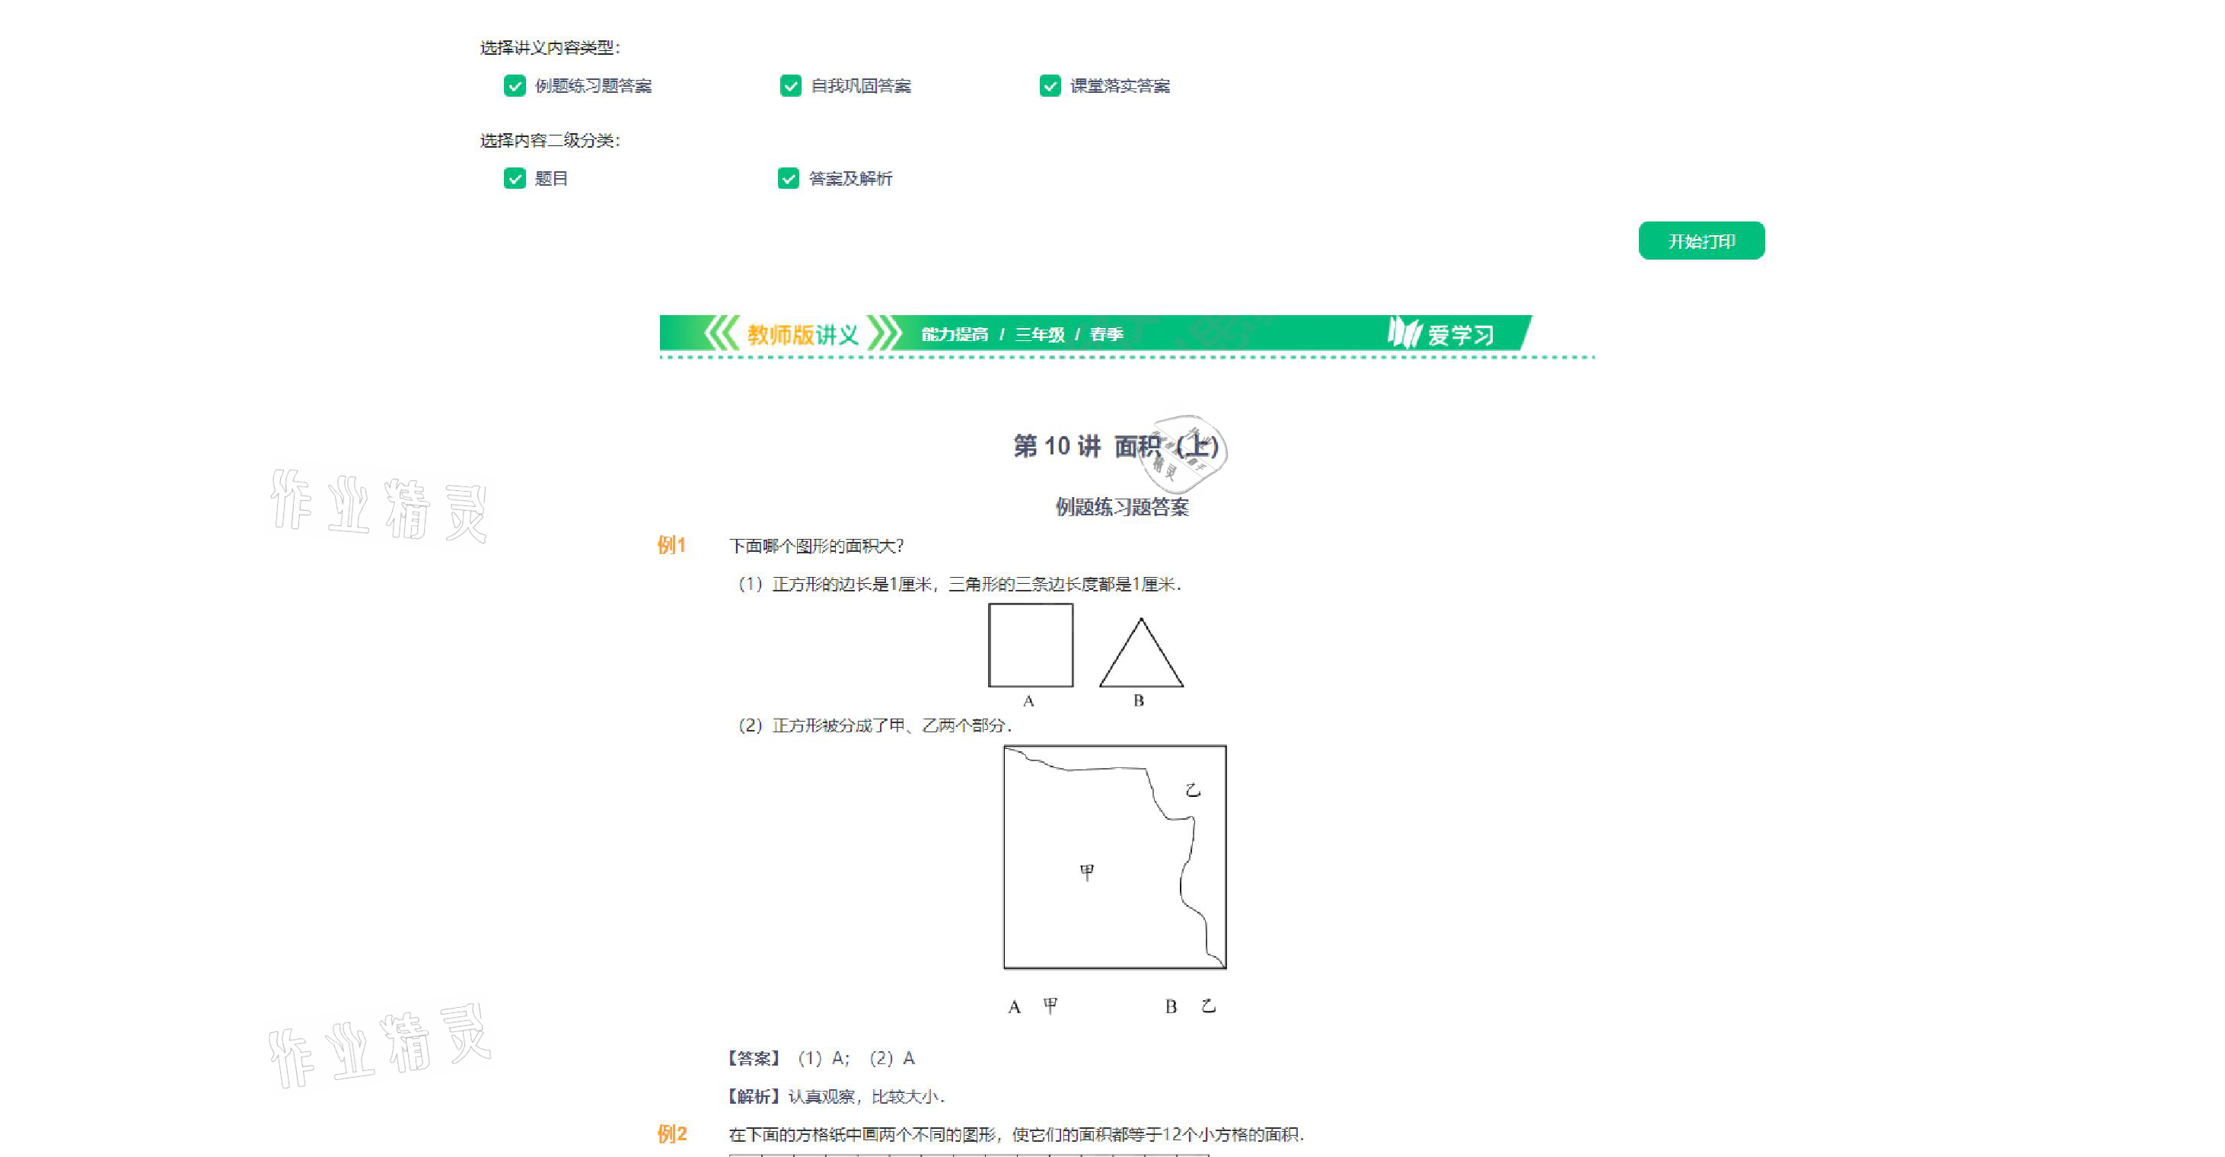This screenshot has width=2225, height=1157.
Task: Toggle the 课堂落实答案 checkbox
Action: tap(1050, 85)
